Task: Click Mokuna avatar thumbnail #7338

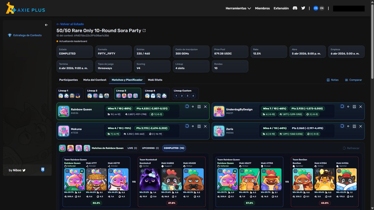Action: 64,131
